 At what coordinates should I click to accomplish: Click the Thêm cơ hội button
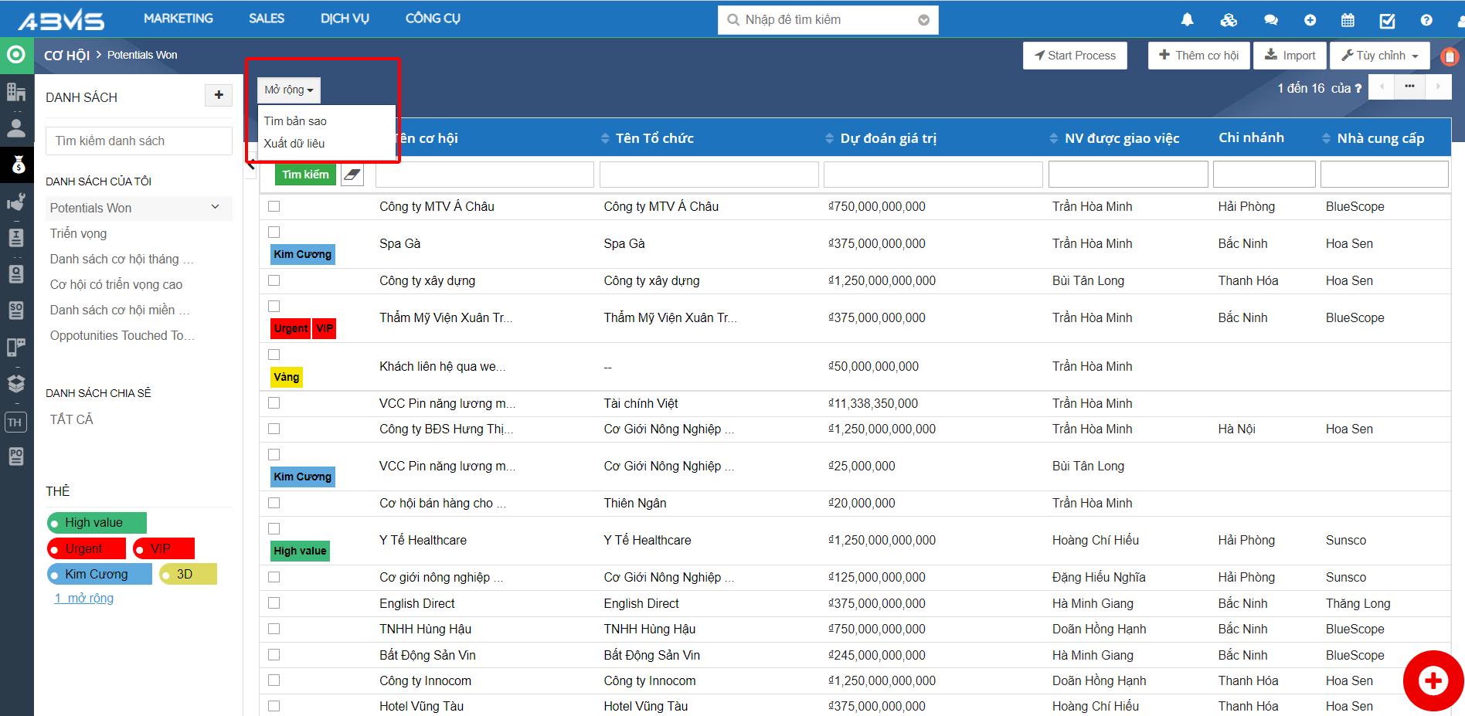pos(1198,56)
